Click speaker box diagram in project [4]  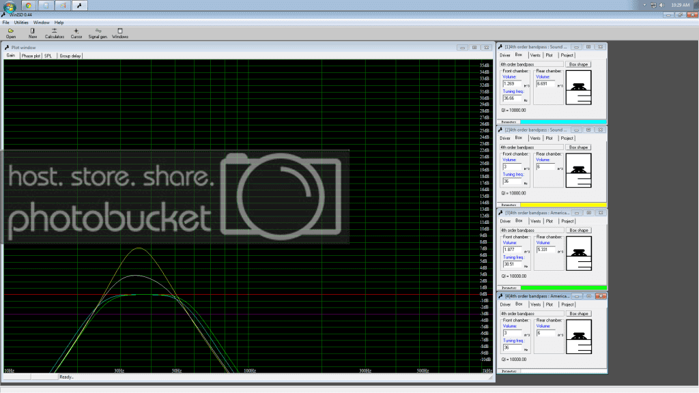coord(579,336)
